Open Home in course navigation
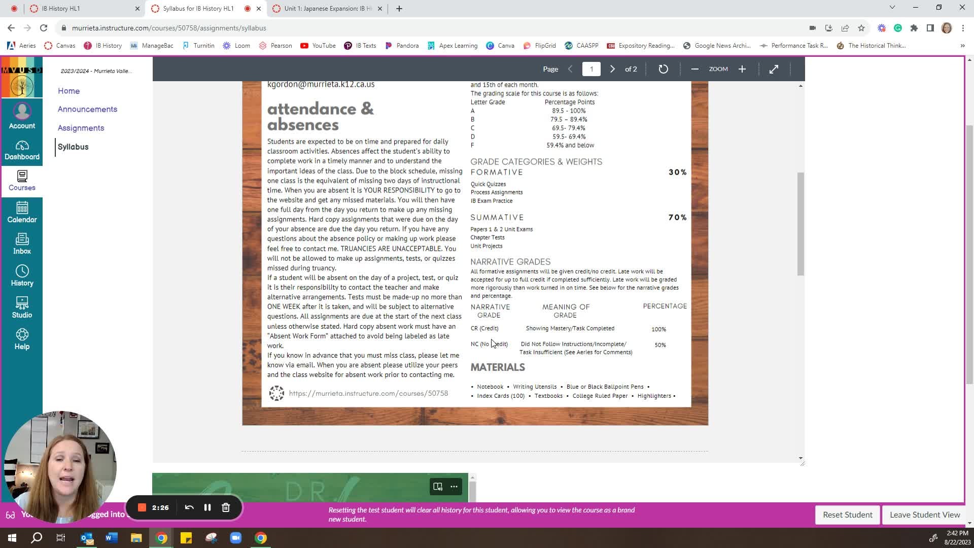 tap(68, 91)
